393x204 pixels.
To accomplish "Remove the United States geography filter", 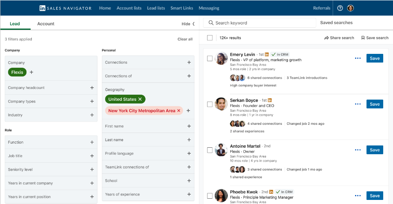I will [x=140, y=99].
